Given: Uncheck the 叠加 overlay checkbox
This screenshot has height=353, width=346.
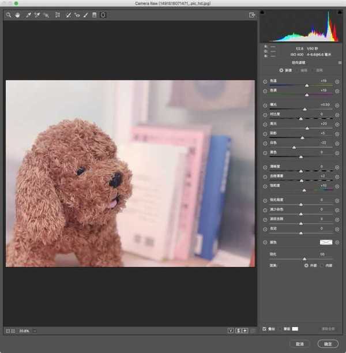Looking at the screenshot, I should [265, 329].
